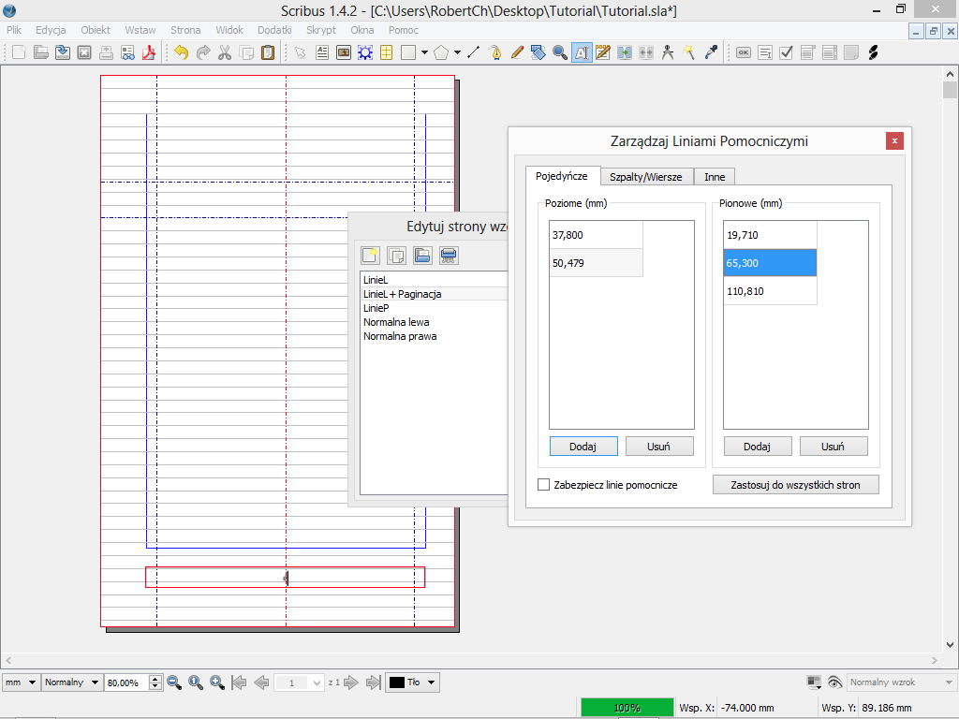Expand the shape tool dropdown arrow
Viewport: 959px width, 719px height.
click(x=424, y=52)
